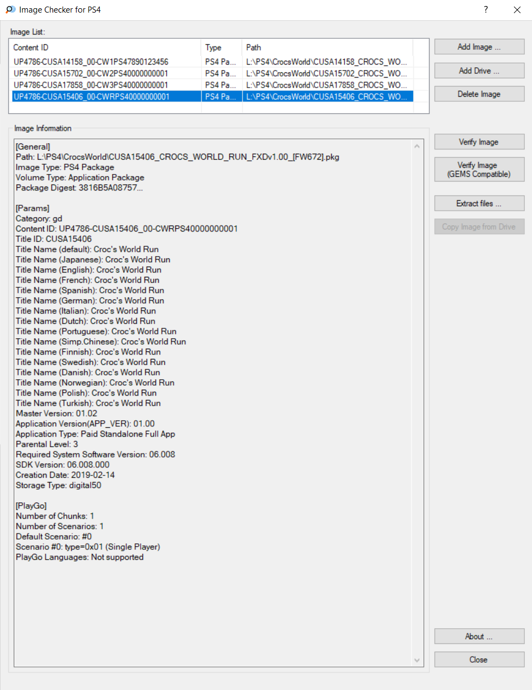Screen dimensions: 532x690
Task: Open the Add Drive dialog
Action: coord(479,71)
